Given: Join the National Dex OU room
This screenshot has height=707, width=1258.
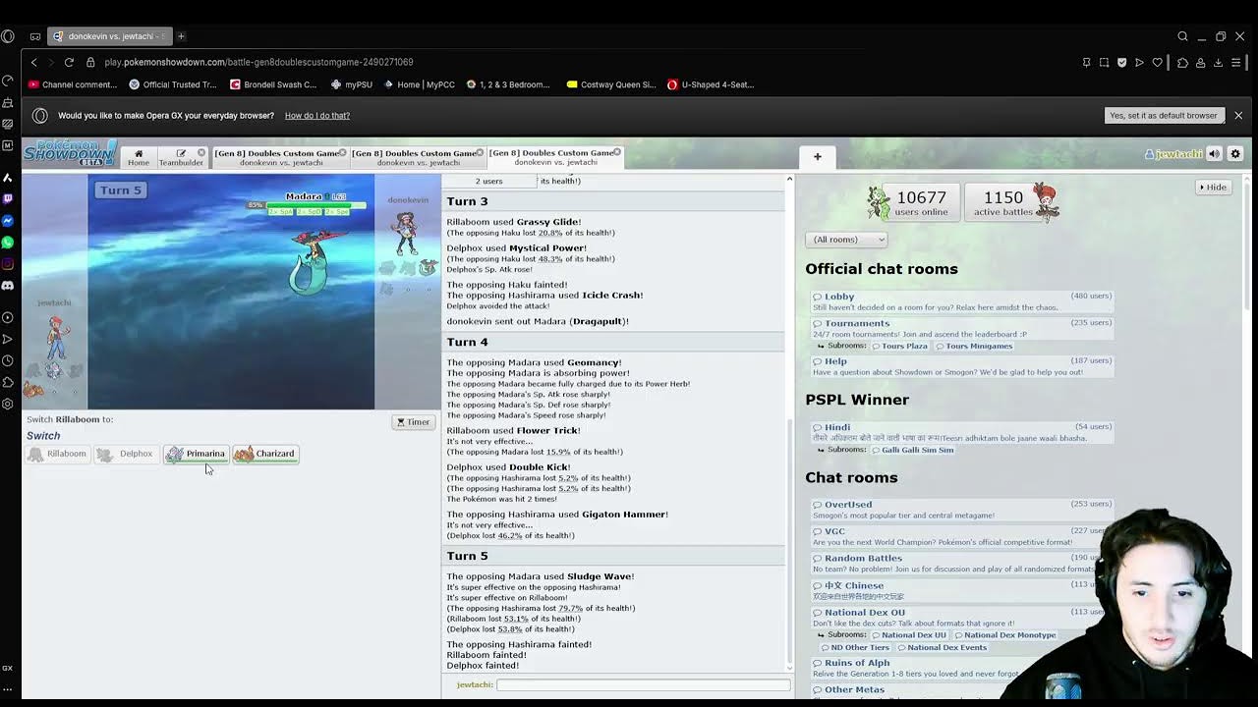Looking at the screenshot, I should [x=962, y=618].
